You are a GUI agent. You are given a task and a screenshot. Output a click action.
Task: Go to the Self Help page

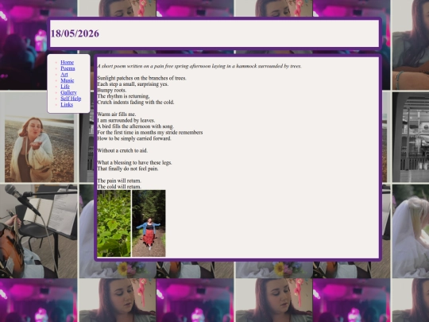click(x=71, y=99)
